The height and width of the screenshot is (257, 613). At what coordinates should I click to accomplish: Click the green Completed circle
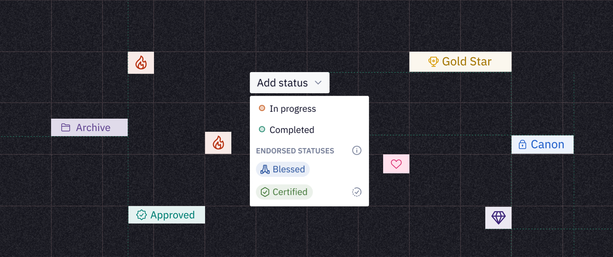click(262, 129)
